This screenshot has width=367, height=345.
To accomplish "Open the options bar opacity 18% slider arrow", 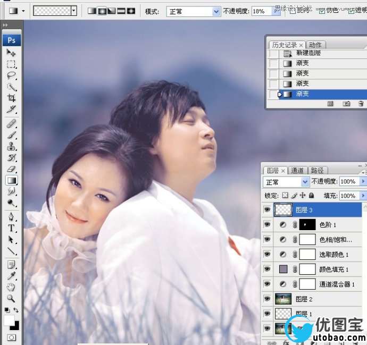I will 276,11.
